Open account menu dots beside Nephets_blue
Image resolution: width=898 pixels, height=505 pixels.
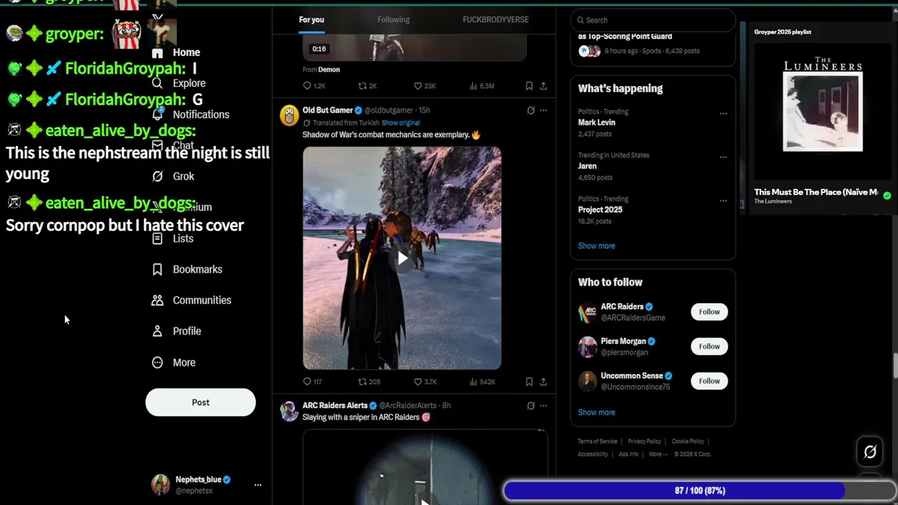point(257,485)
